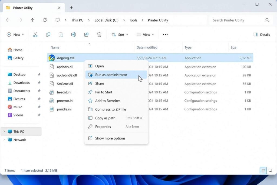The height and width of the screenshot is (185, 277).
Task: Sort by Type column header
Action: pyautogui.click(x=188, y=47)
